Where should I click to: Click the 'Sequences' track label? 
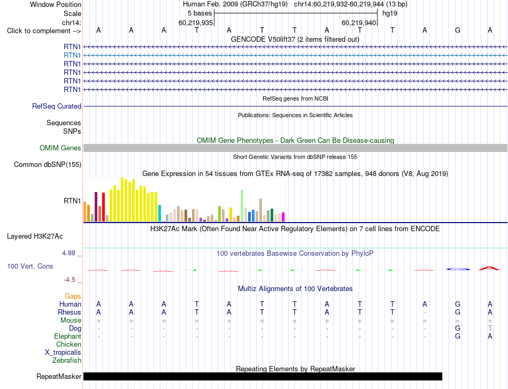click(64, 123)
